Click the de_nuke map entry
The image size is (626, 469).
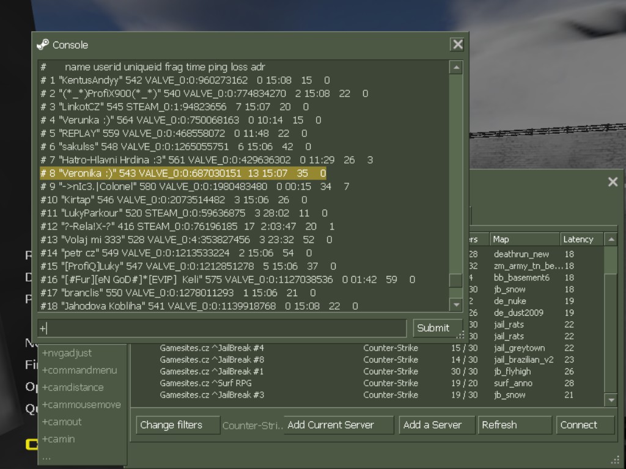coord(510,301)
